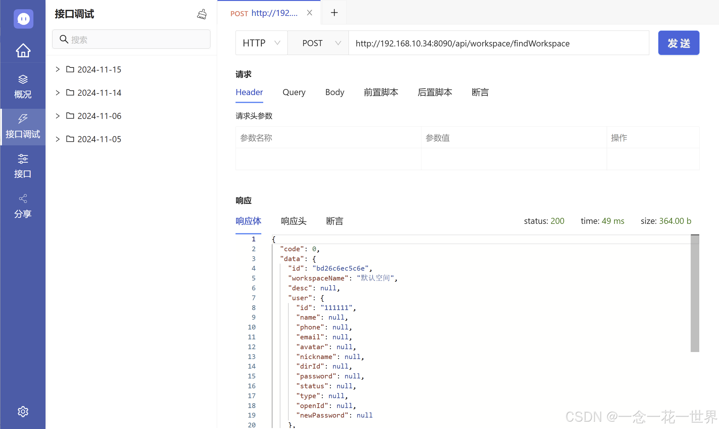719x429 pixels.
Task: Click the broom clear-history icon
Action: pos(202,14)
